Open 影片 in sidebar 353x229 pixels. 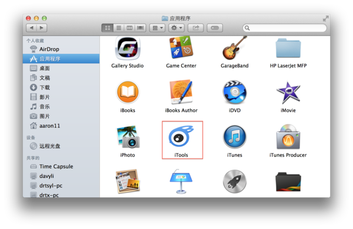click(61, 97)
